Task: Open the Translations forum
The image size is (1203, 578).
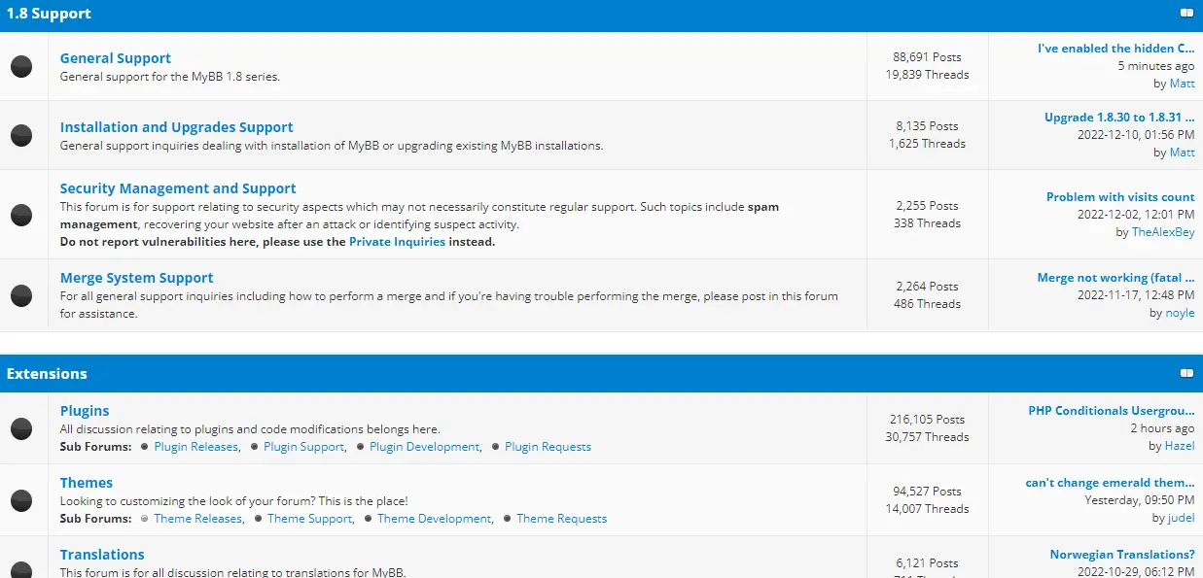Action: tap(102, 555)
